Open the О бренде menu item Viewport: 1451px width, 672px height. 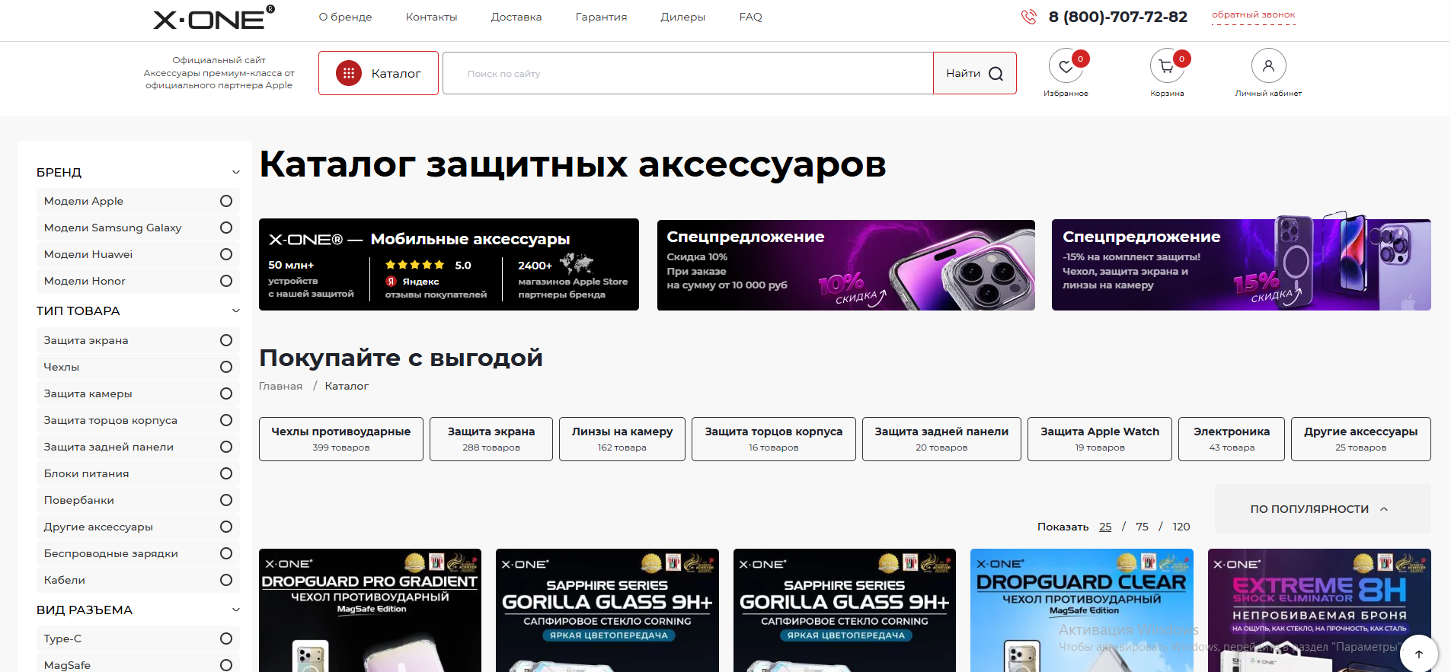pyautogui.click(x=345, y=17)
